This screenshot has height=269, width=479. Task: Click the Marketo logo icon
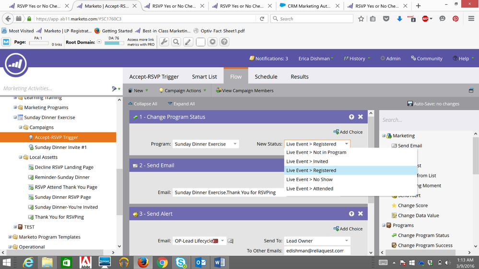click(15, 64)
